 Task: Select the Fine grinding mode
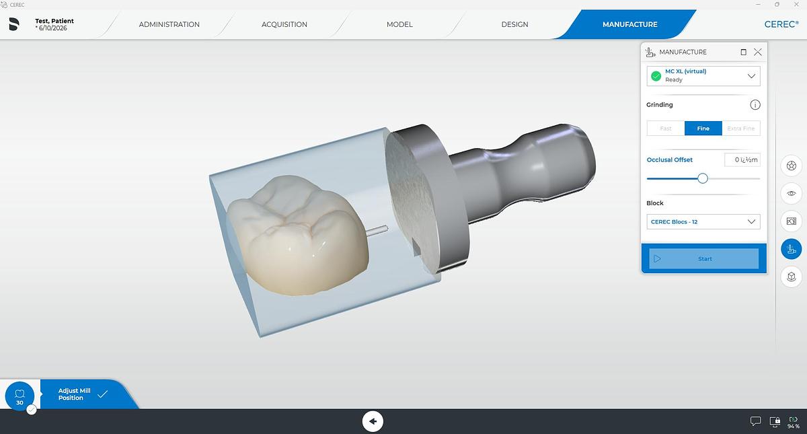(703, 129)
